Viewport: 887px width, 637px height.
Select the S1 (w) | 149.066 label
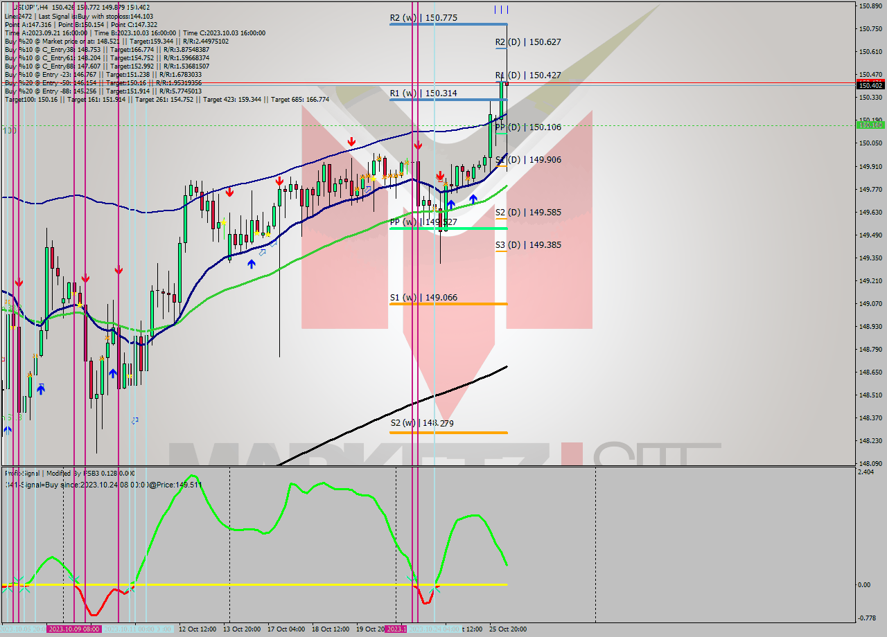click(423, 298)
